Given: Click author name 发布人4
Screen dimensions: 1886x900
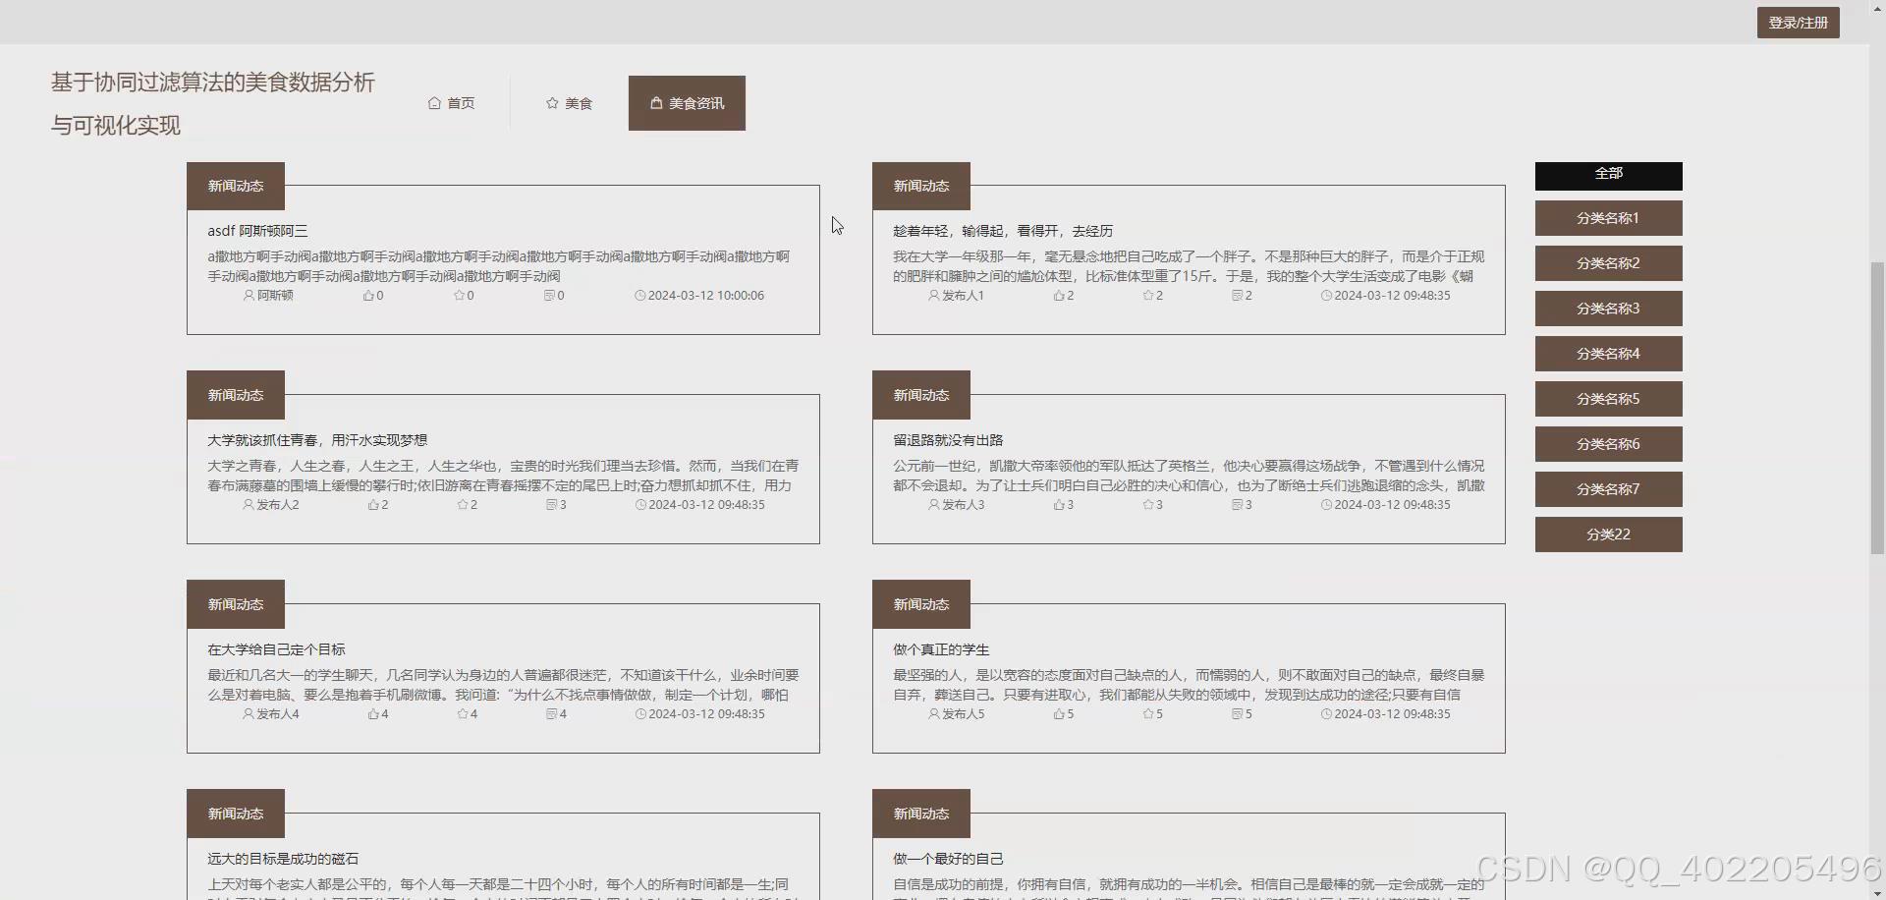Looking at the screenshot, I should (x=278, y=714).
